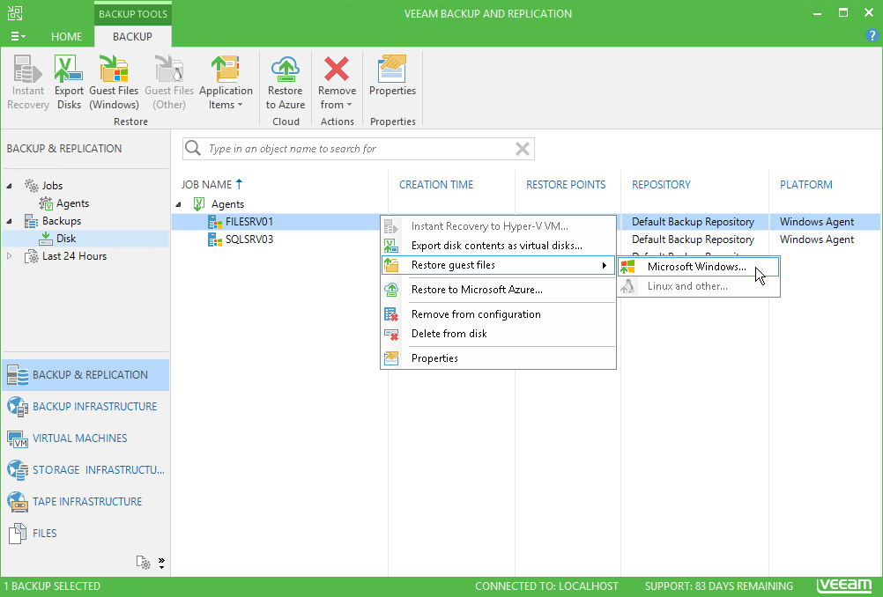Viewport: 883px width, 597px height.
Task: Sort by JOB NAME column header
Action: tap(206, 185)
